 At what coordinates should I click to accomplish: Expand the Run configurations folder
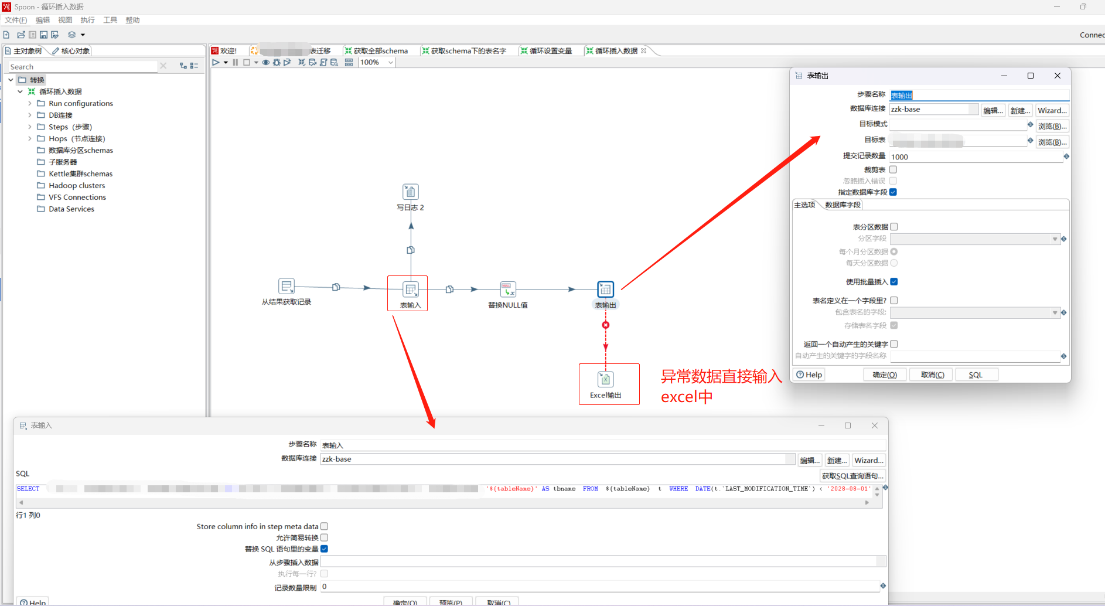click(x=30, y=103)
